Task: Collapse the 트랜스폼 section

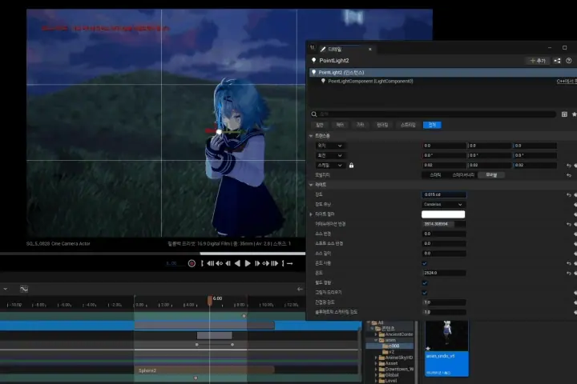Action: 311,136
